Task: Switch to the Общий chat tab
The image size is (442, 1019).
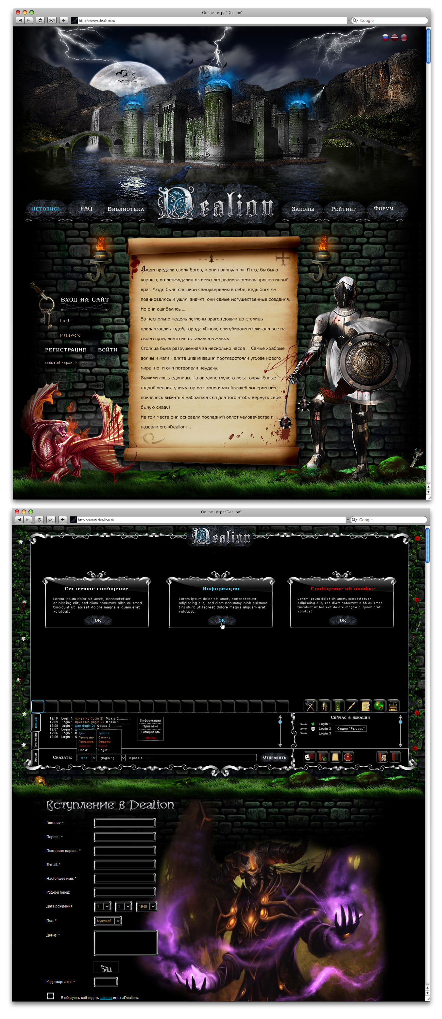Action: point(36,722)
